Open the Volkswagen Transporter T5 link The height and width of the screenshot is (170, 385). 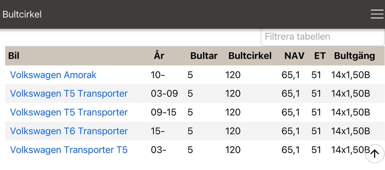coord(69,150)
